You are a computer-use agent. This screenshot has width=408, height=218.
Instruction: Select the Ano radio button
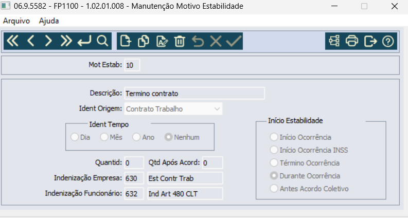tap(136, 137)
